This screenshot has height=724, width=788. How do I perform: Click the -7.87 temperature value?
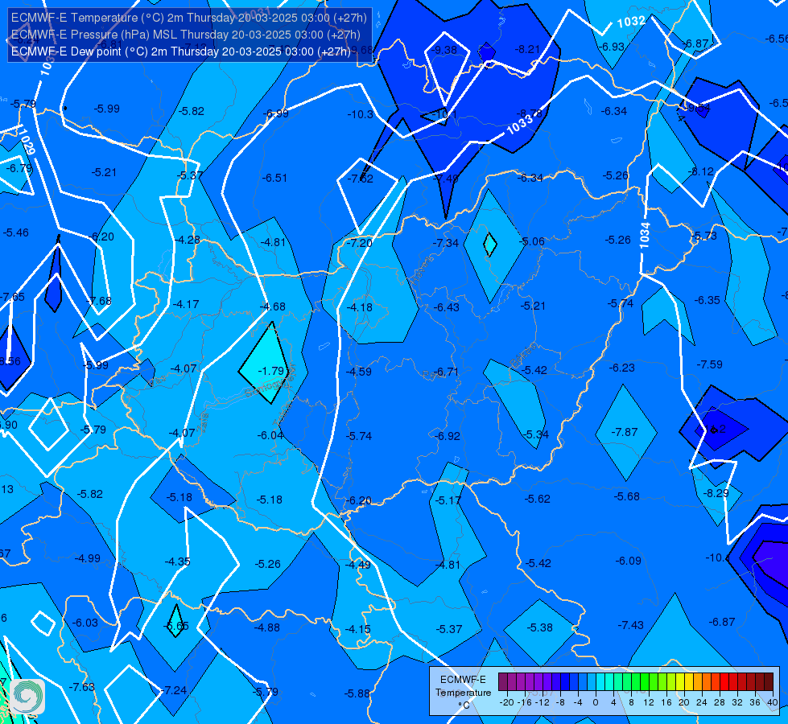(625, 432)
